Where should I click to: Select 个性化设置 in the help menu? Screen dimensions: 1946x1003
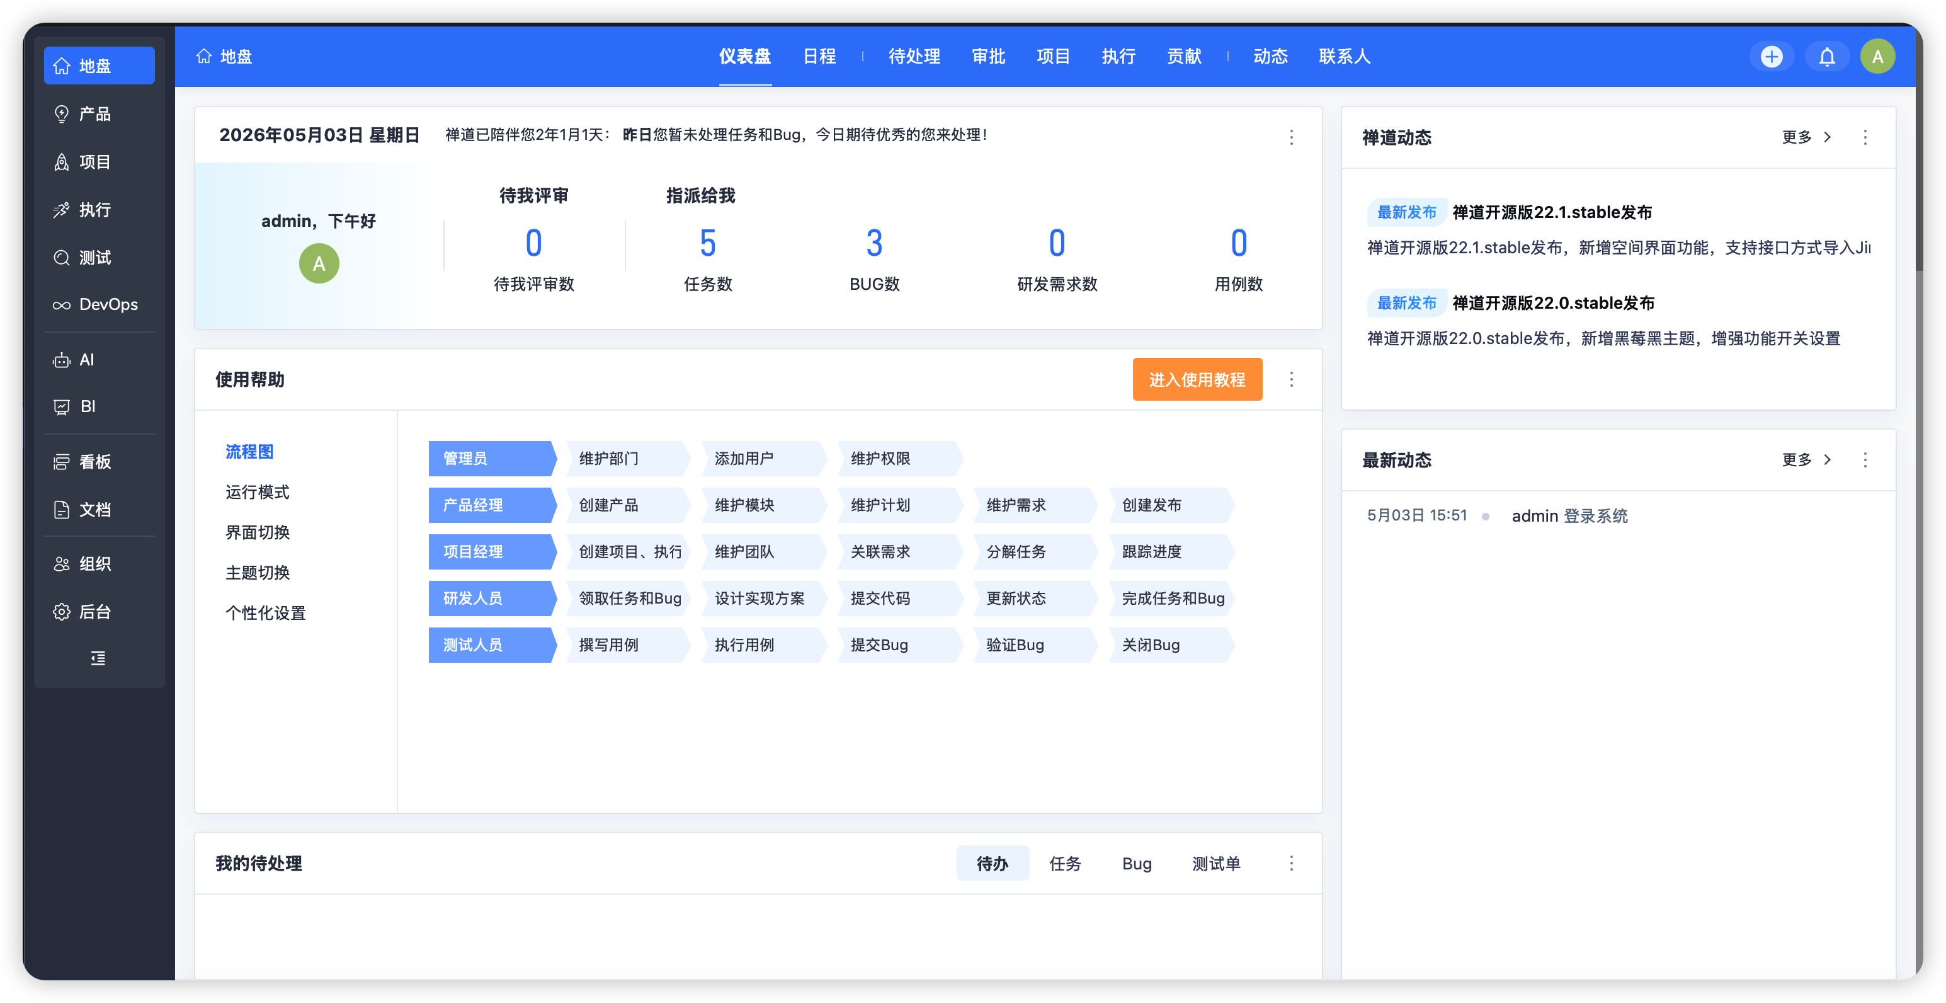tap(265, 613)
